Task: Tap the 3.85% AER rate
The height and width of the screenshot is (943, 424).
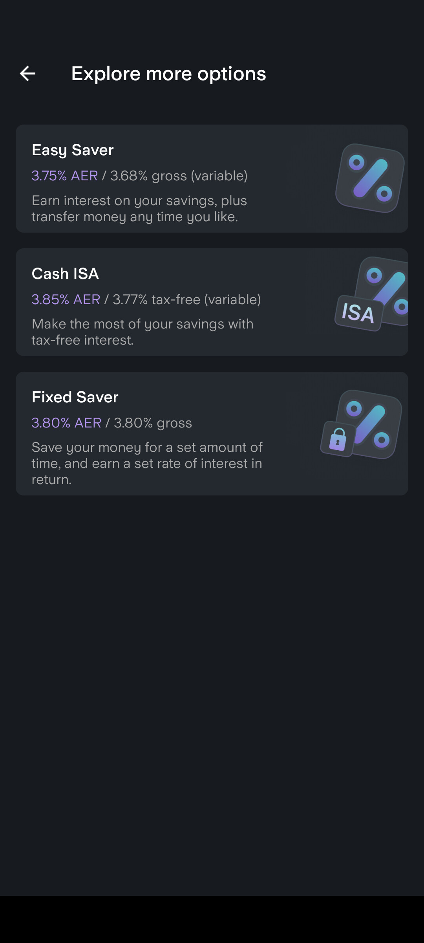Action: pyautogui.click(x=66, y=299)
